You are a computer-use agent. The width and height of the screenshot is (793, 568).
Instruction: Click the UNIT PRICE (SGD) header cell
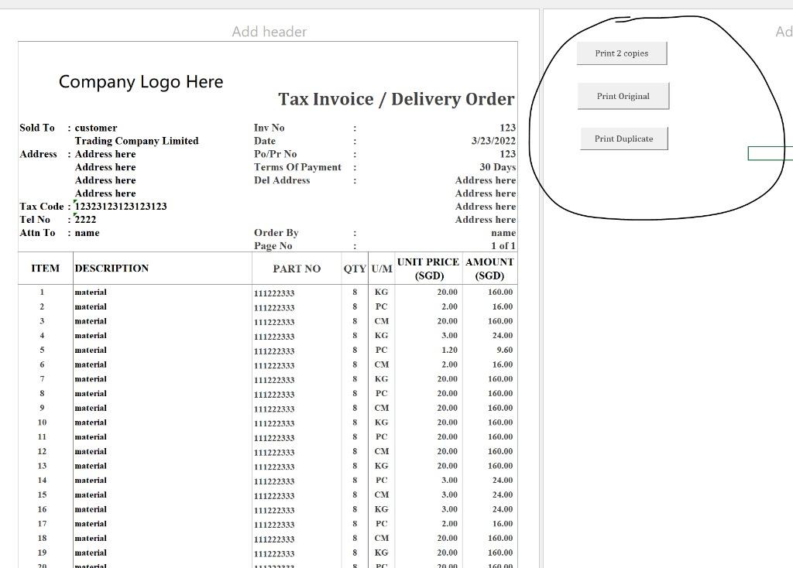(x=427, y=267)
